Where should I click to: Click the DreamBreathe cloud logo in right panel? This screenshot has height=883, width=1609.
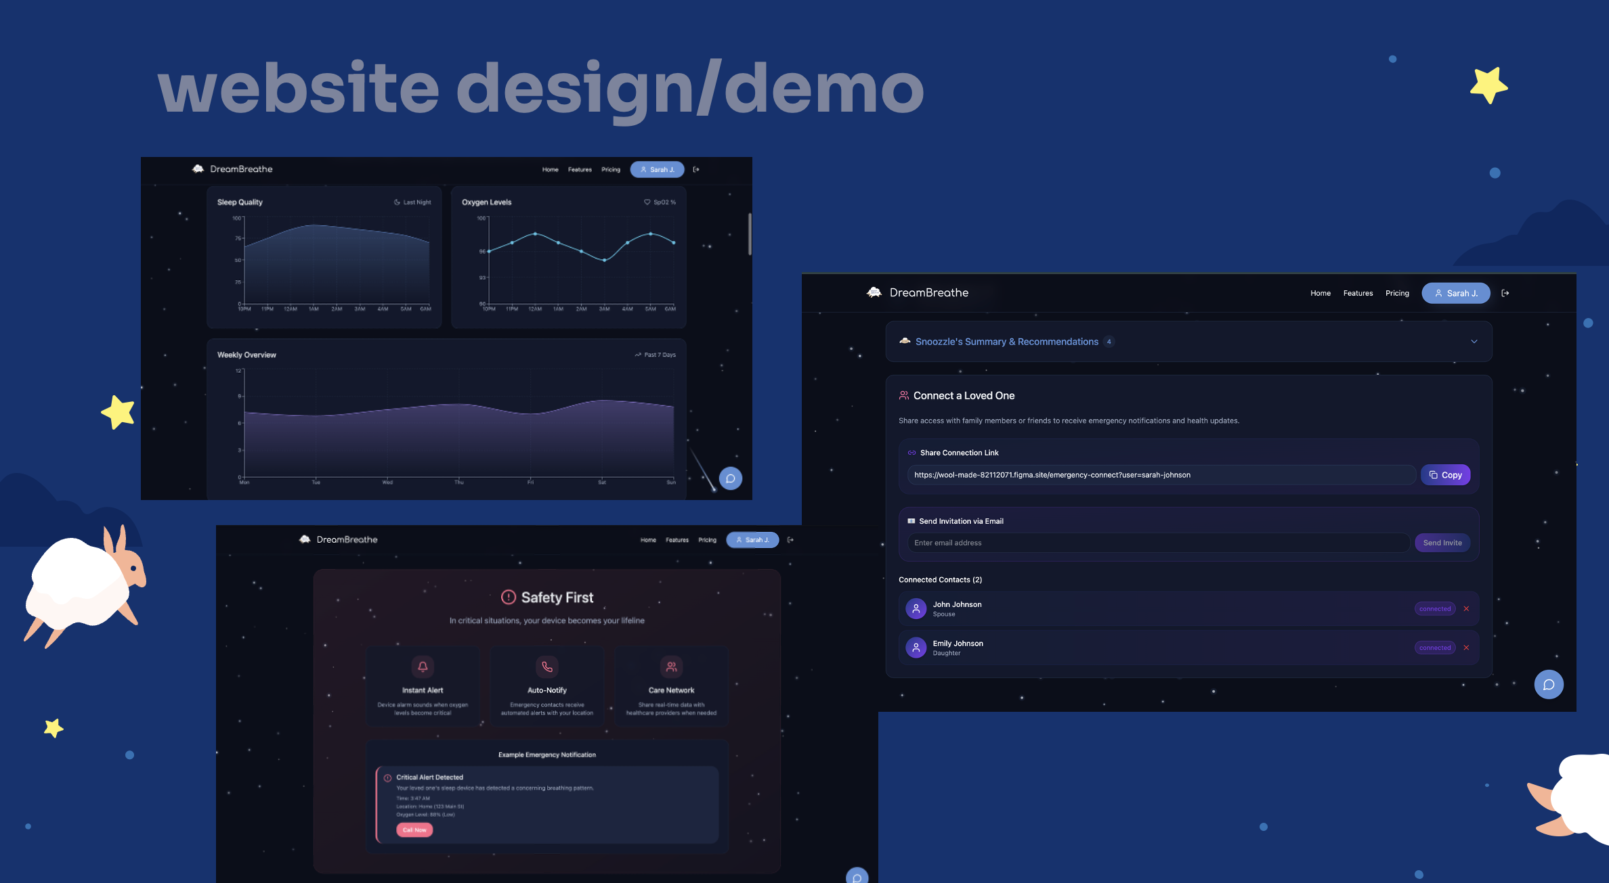pos(874,292)
